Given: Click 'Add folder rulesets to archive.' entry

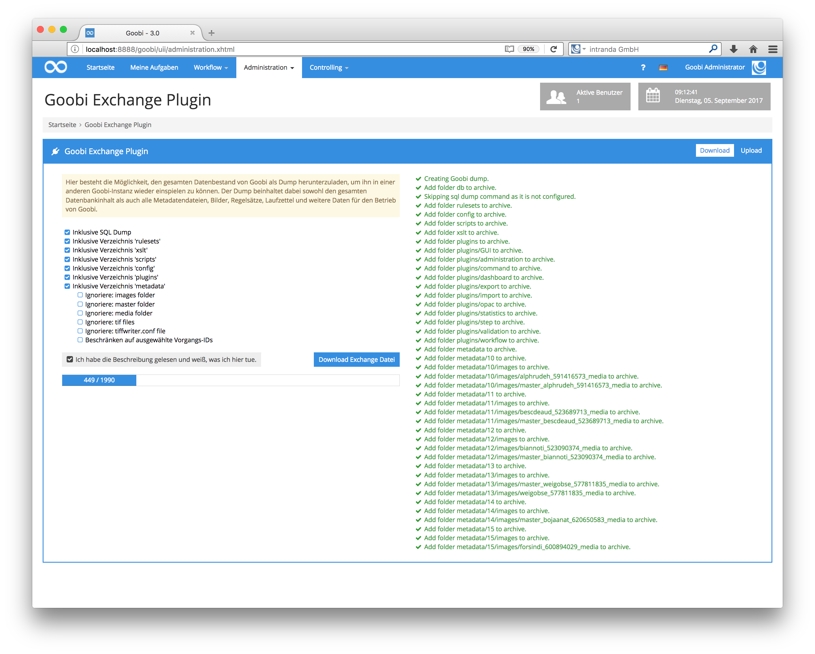Looking at the screenshot, I should [x=468, y=205].
